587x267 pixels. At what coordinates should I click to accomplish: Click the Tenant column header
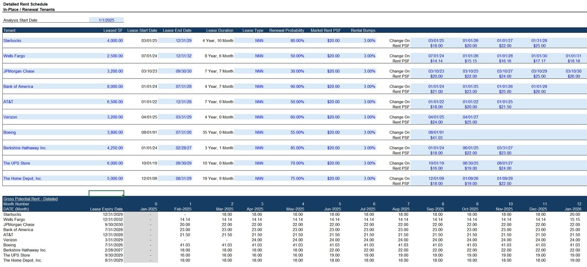click(9, 30)
